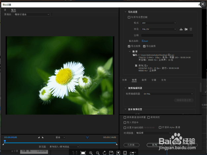Image resolution: width=207 pixels, height=155 pixels.
Task: Open the 时间插值 帧采样 dropdown
Action: click(x=153, y=133)
